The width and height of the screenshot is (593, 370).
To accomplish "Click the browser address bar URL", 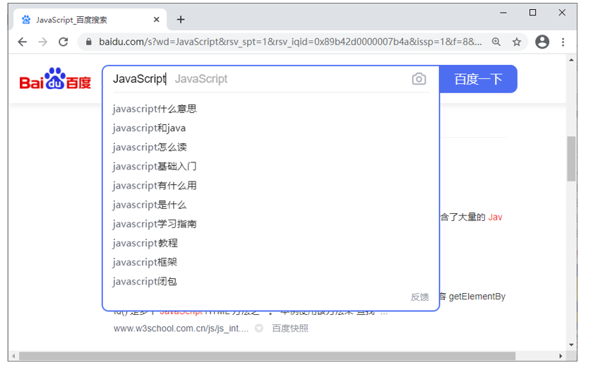I will pos(290,42).
